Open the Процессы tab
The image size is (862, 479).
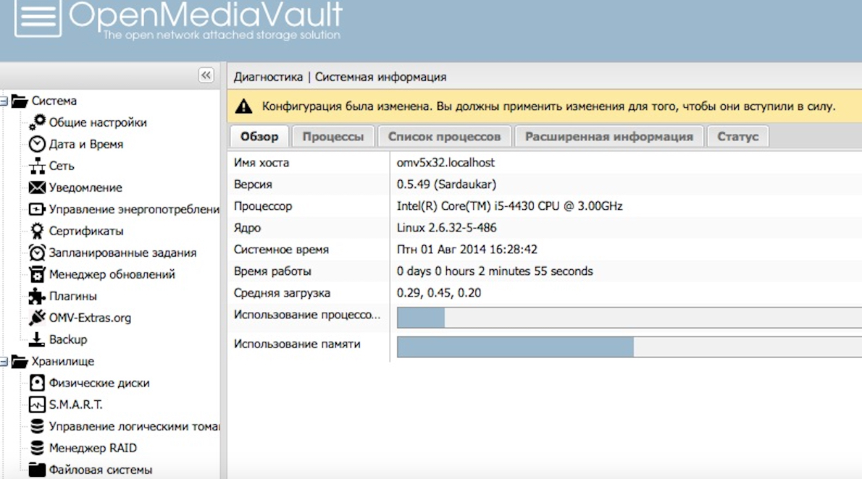click(x=333, y=137)
